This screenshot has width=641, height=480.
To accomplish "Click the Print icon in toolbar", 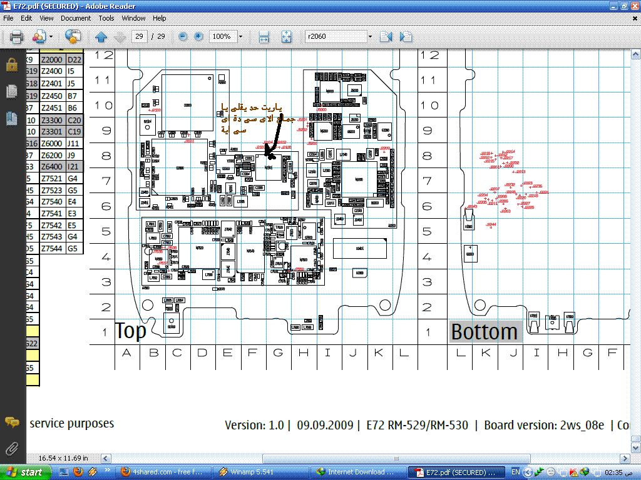I will coord(16,37).
